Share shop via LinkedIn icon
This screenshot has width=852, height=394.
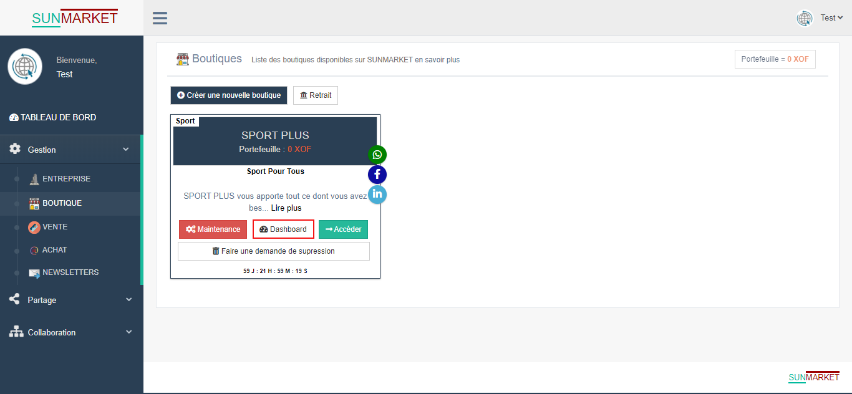[x=377, y=195]
